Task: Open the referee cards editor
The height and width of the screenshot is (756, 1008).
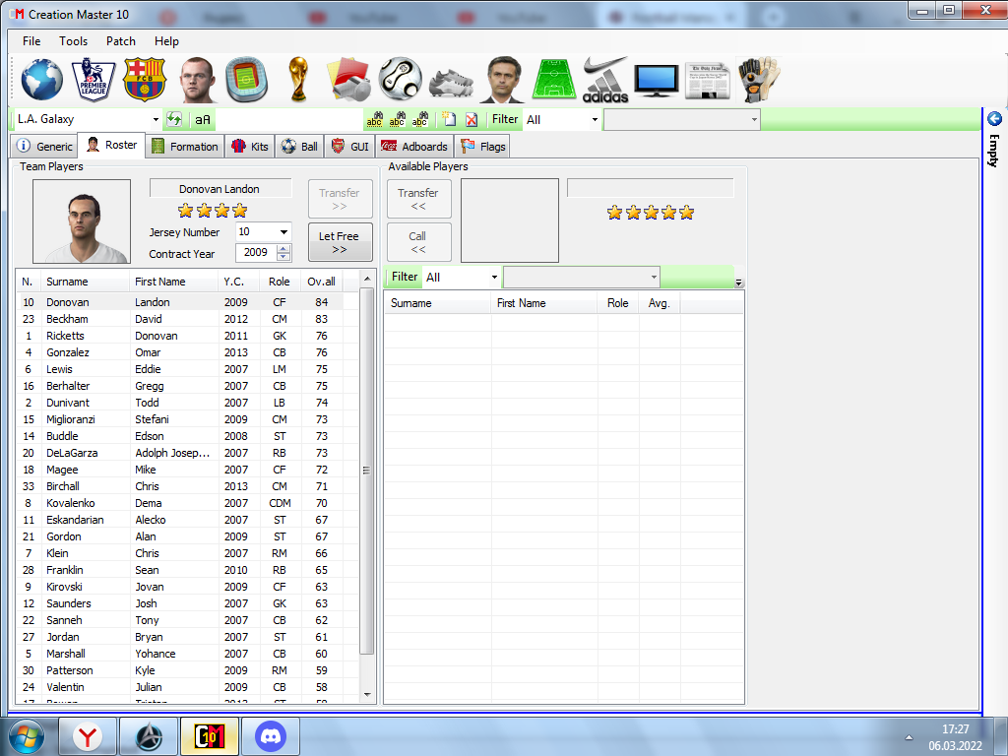Action: [350, 81]
